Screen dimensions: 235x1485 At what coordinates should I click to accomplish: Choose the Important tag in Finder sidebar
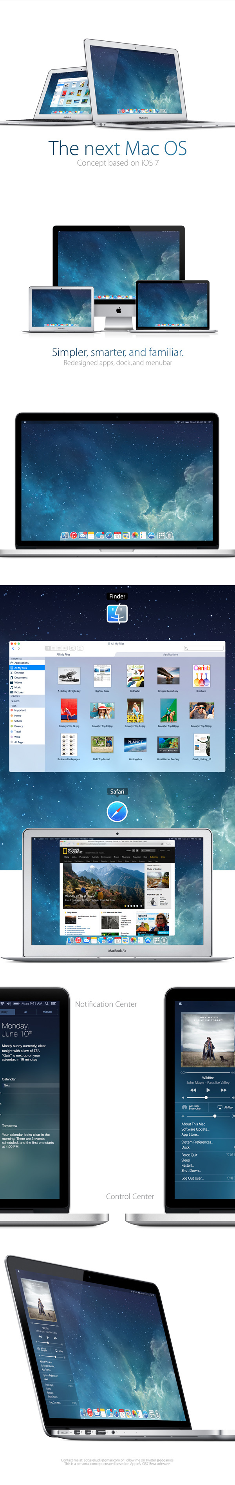tap(27, 710)
